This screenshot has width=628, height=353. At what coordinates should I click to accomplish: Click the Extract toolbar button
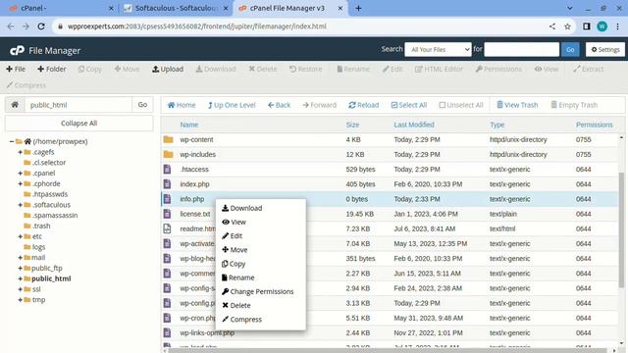589,69
